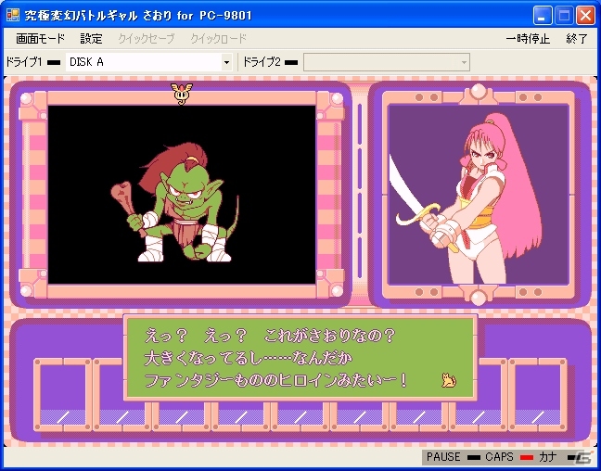601x471 pixels.
Task: Click the green goblin enemy sprite
Action: click(175, 202)
